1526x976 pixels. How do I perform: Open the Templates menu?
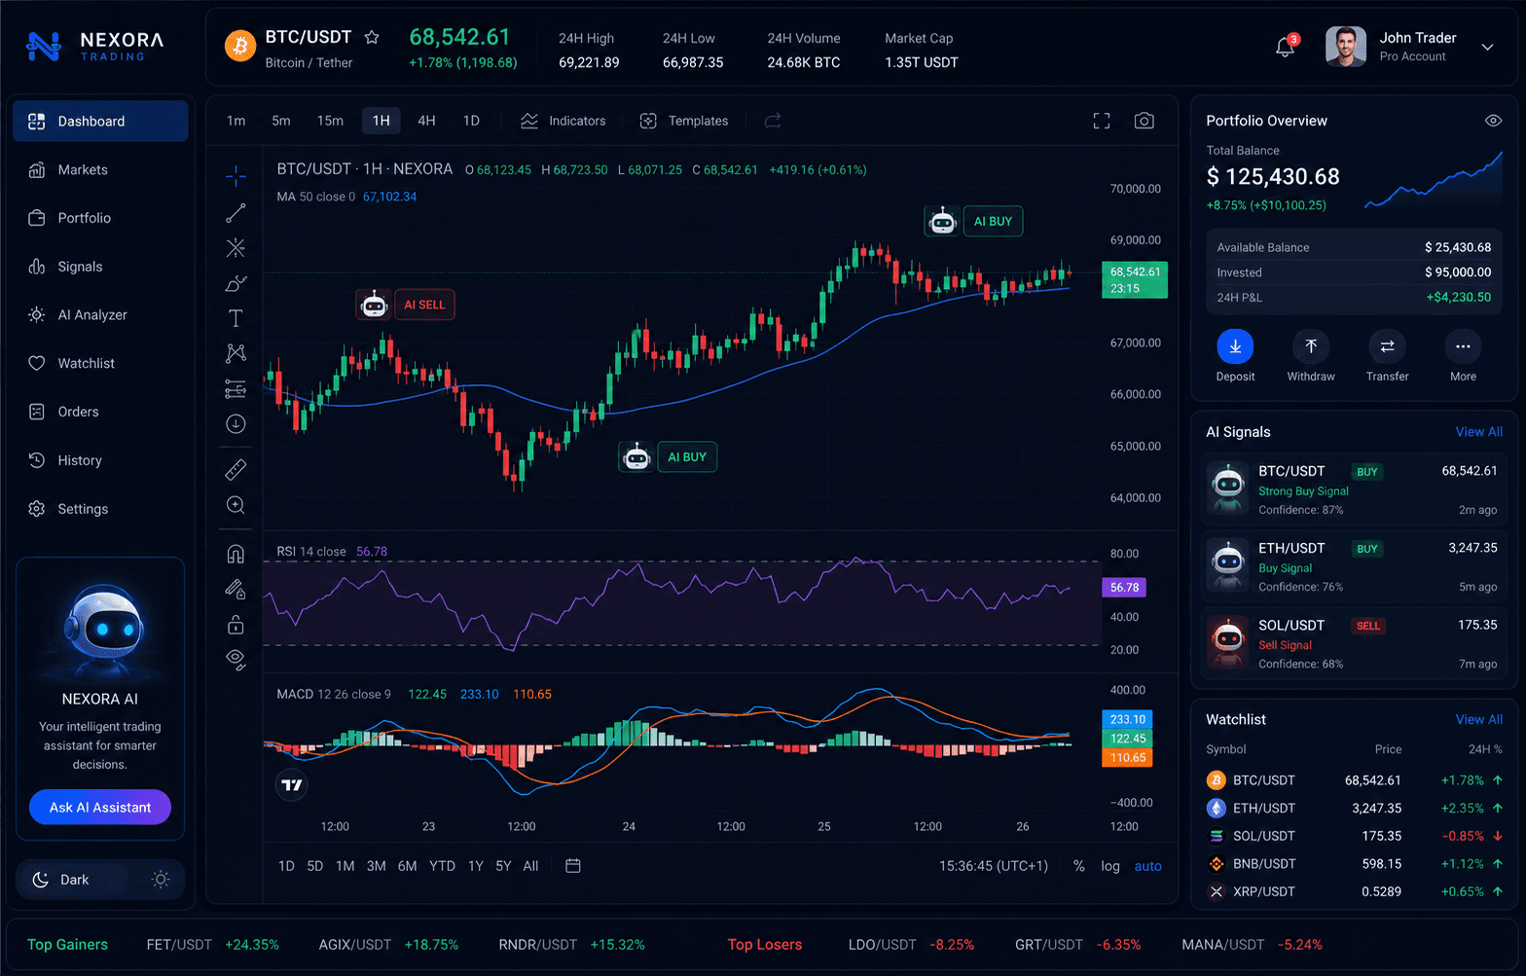tap(684, 121)
